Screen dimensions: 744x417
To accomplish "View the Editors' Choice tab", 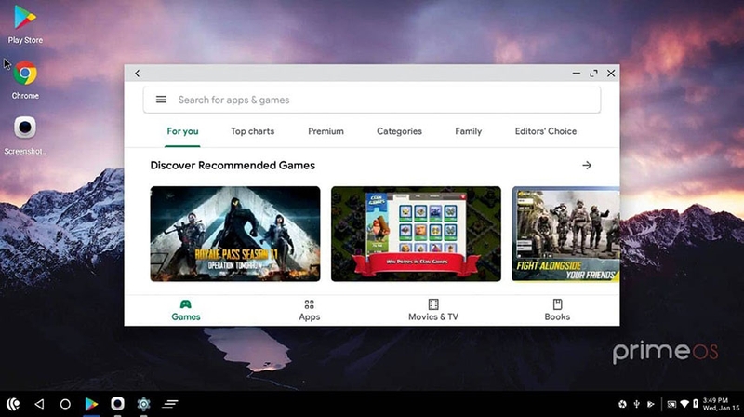I will (546, 131).
